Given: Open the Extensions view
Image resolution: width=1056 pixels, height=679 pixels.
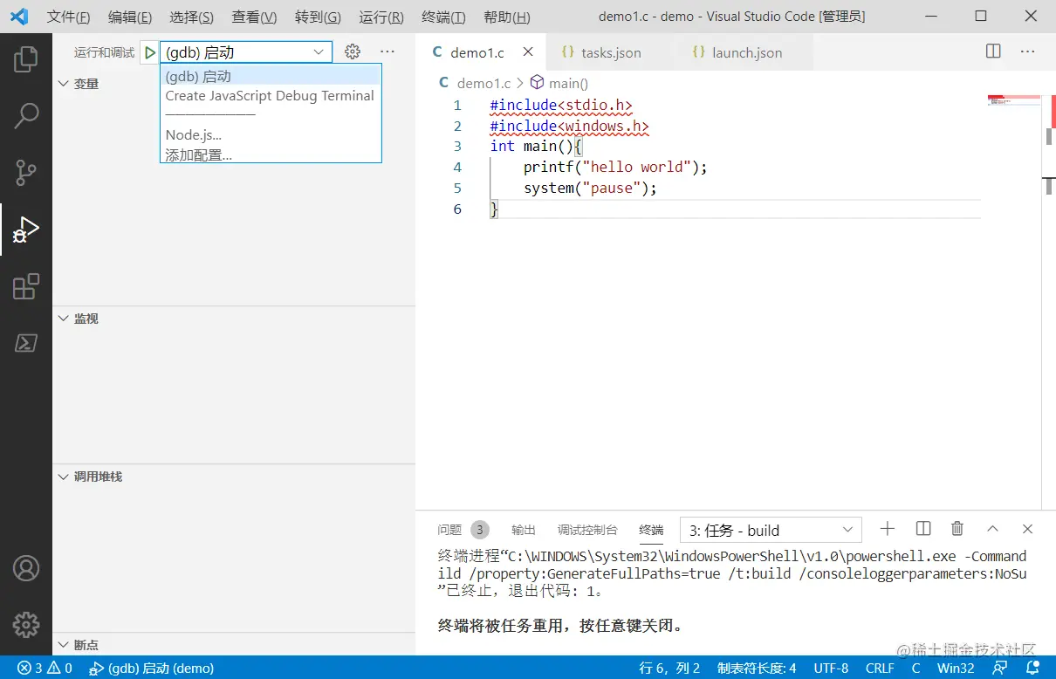Looking at the screenshot, I should coord(26,285).
